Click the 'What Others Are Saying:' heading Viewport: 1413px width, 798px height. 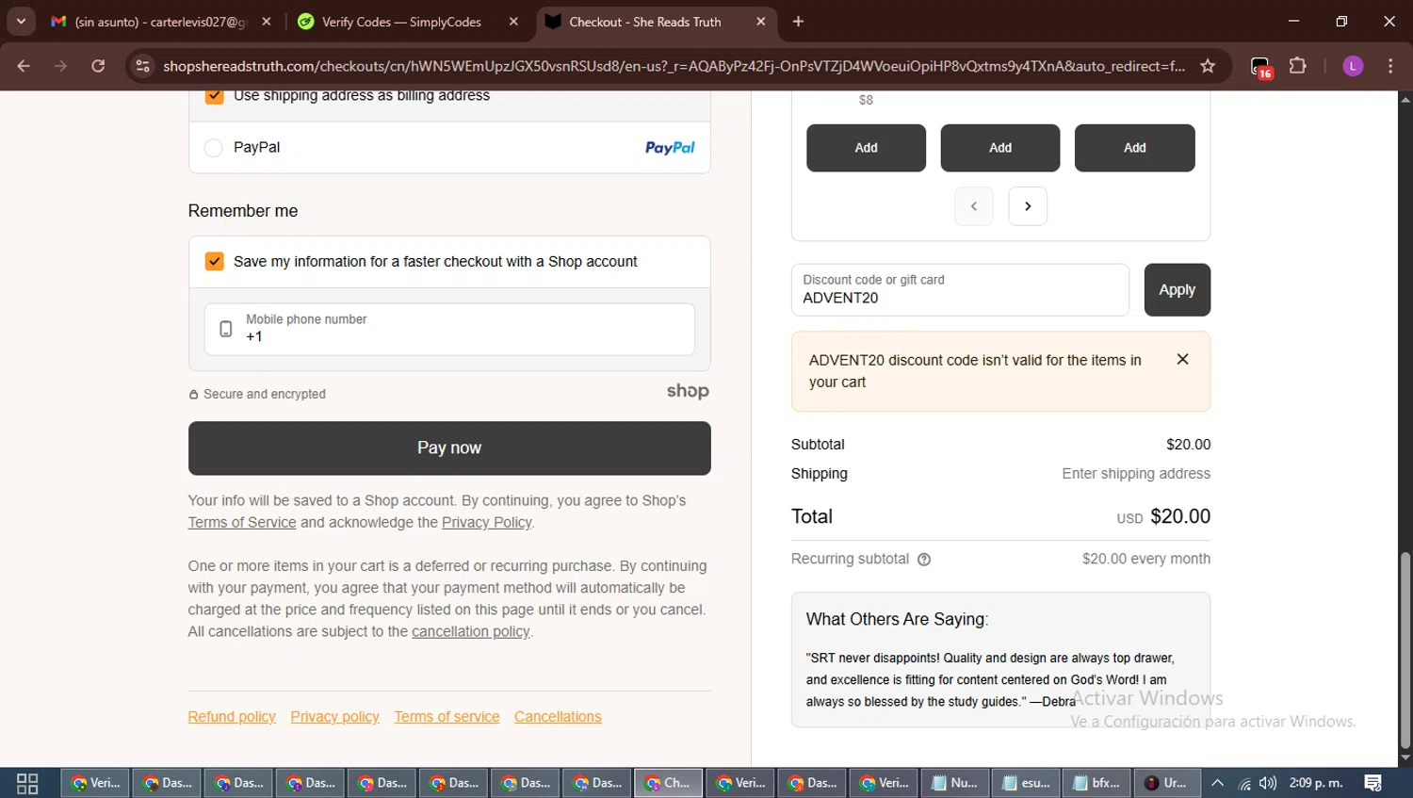897,619
